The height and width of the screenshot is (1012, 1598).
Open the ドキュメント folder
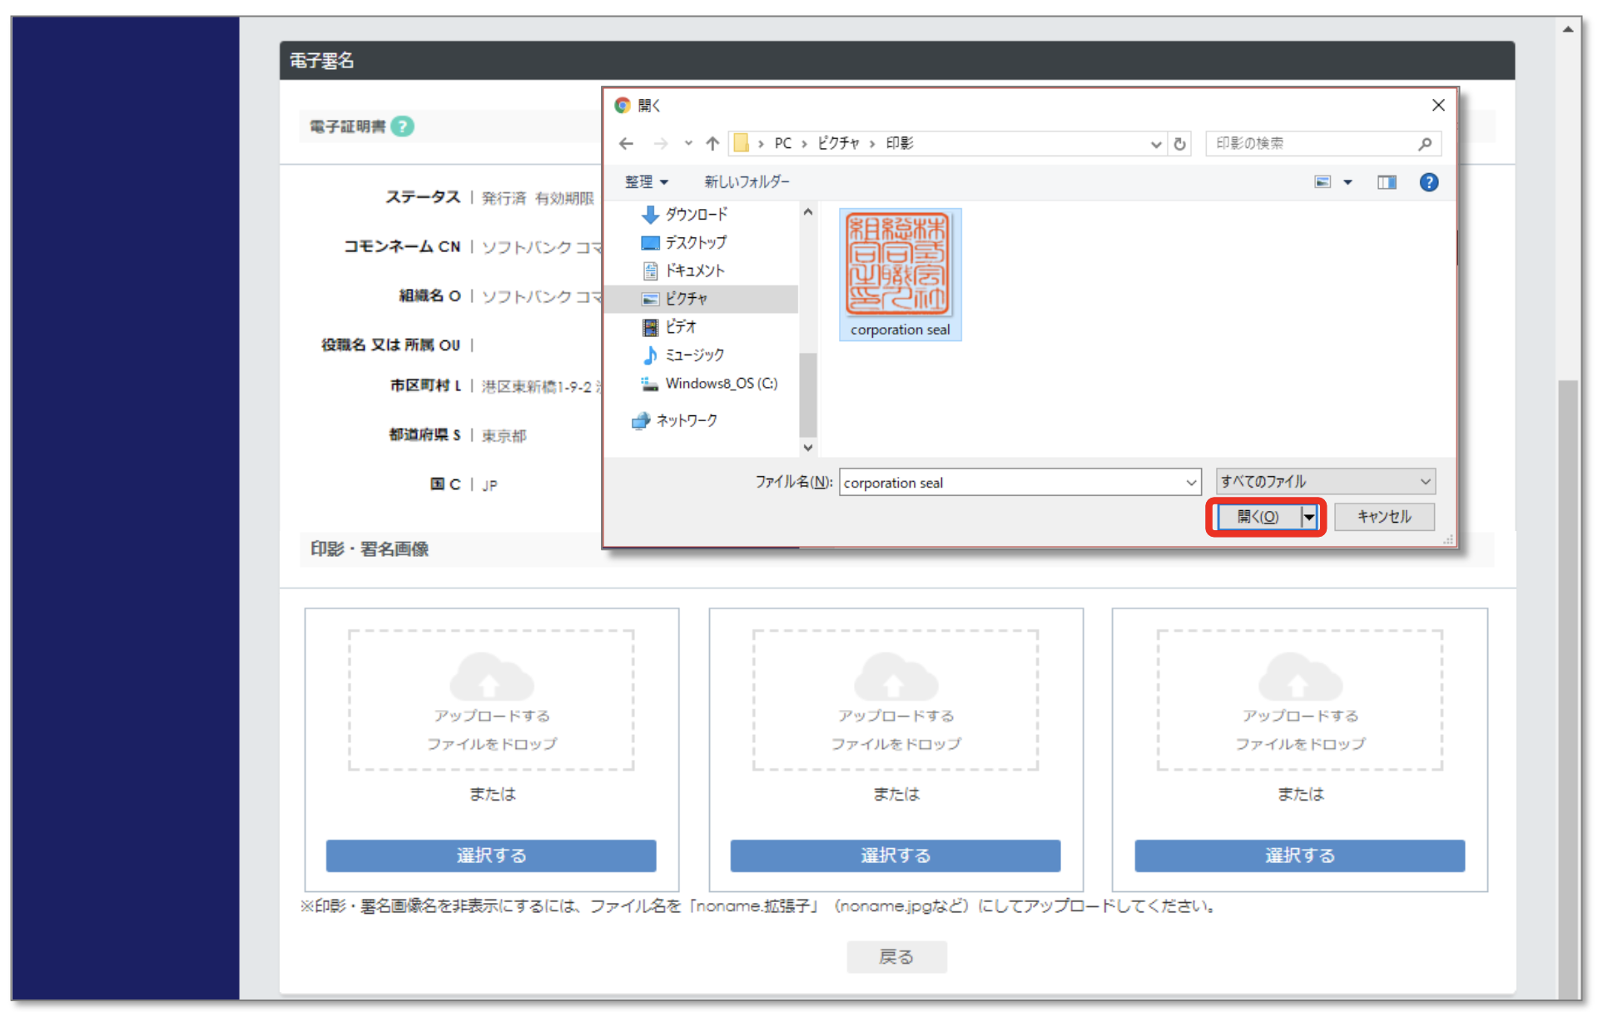point(695,270)
